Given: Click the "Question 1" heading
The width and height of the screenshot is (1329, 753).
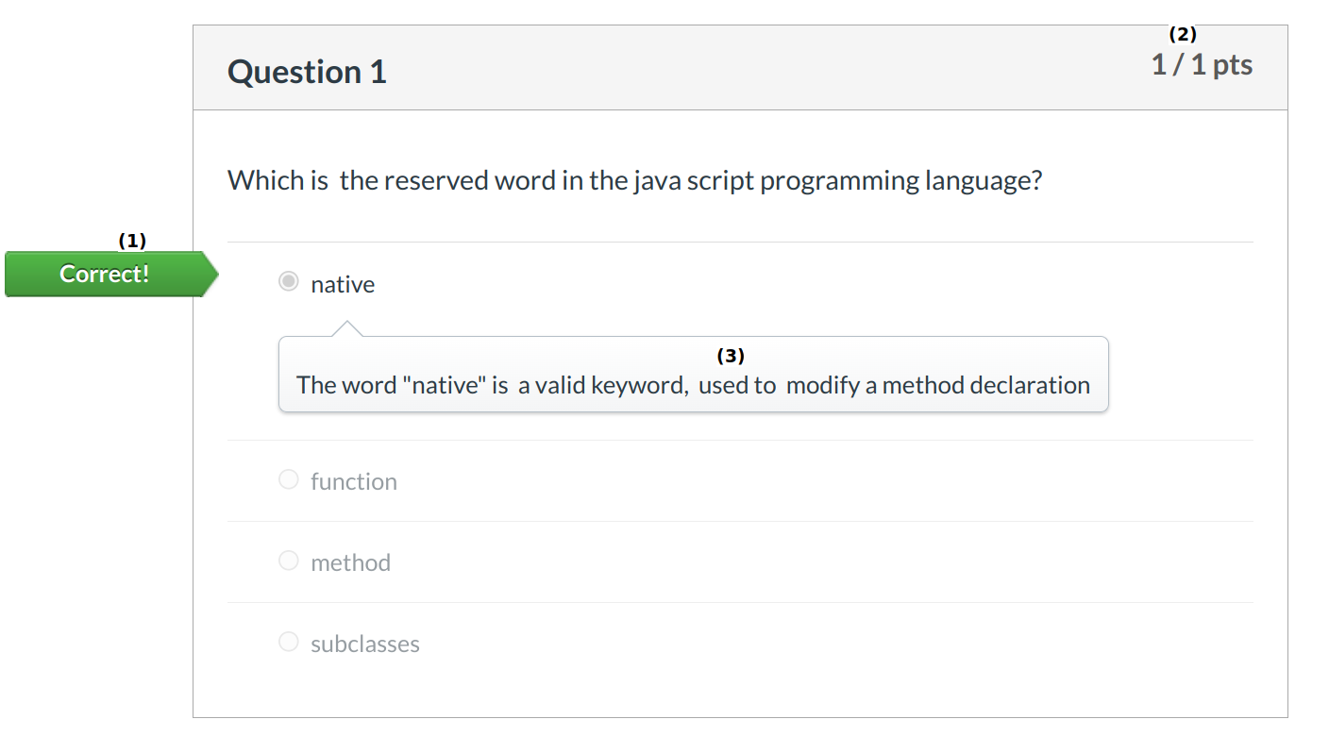Looking at the screenshot, I should pos(307,72).
